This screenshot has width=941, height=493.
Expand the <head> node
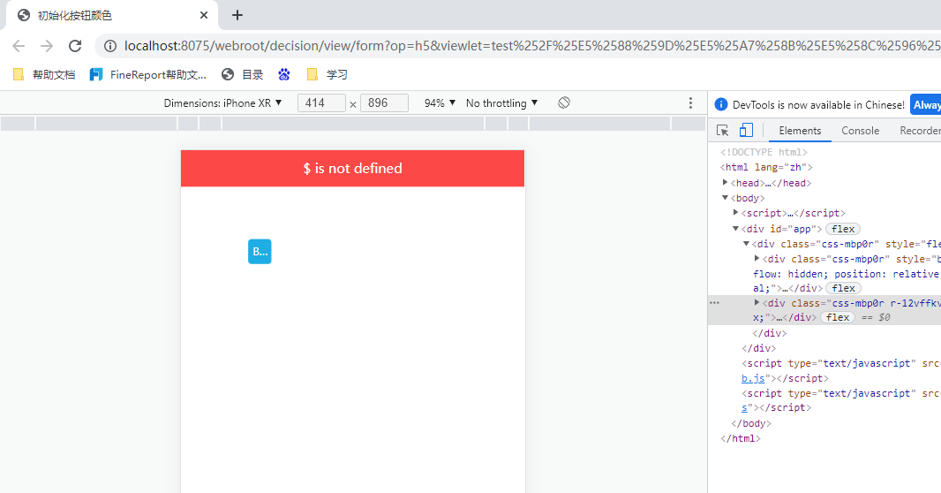click(x=725, y=183)
